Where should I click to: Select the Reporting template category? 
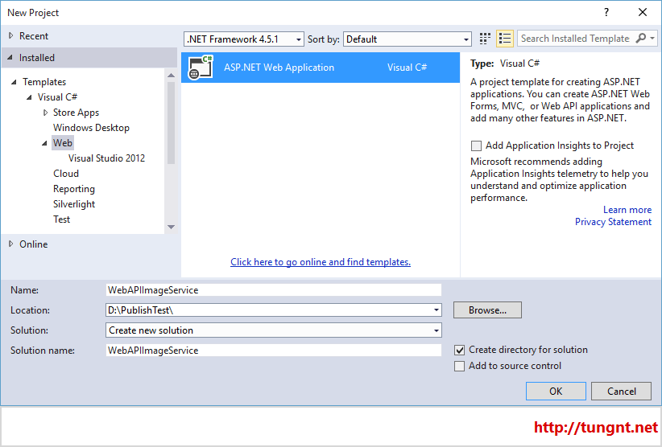coord(74,189)
